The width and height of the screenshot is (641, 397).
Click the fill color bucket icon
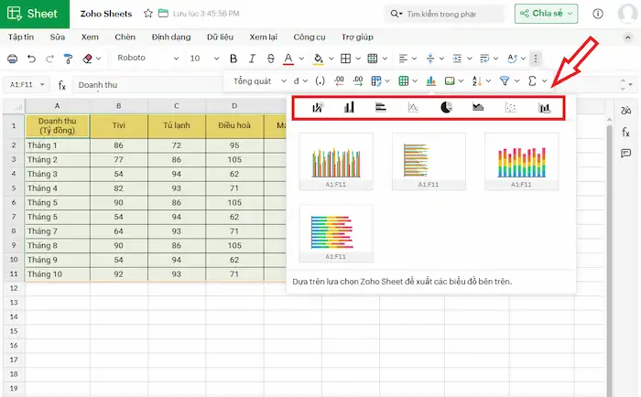[318, 59]
